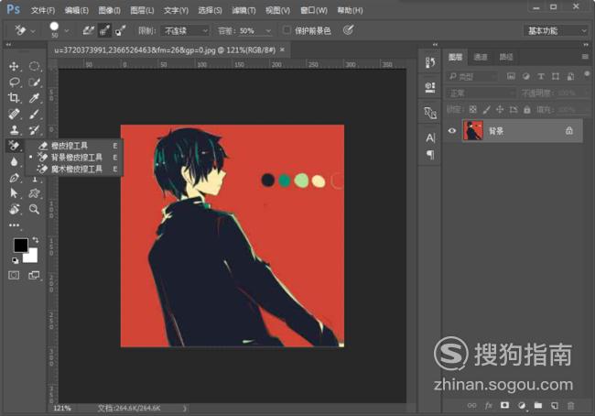The image size is (595, 416).
Task: Create a new group folder button
Action: click(537, 405)
